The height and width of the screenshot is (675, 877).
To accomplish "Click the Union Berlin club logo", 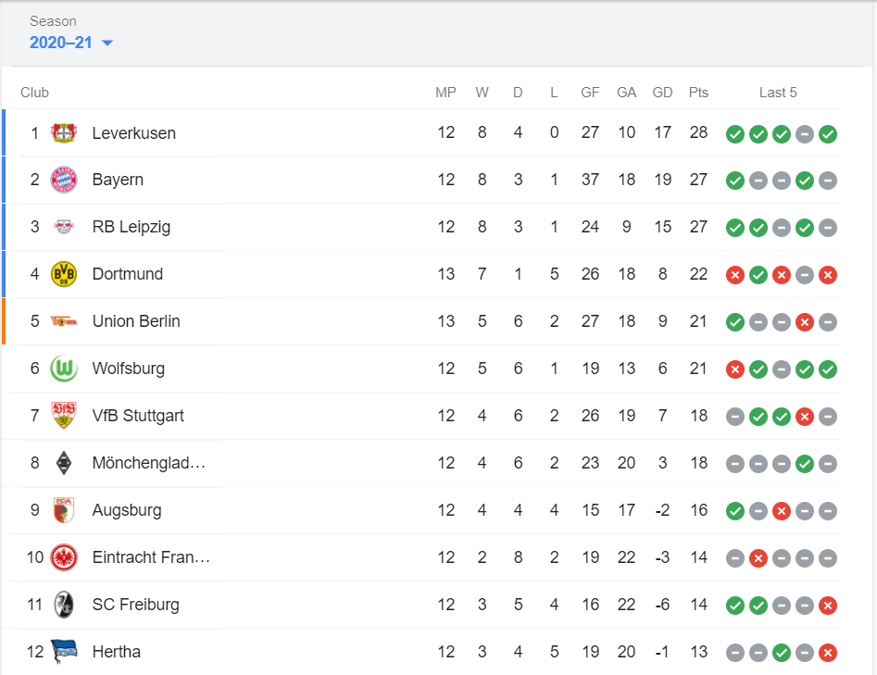I will pos(64,321).
